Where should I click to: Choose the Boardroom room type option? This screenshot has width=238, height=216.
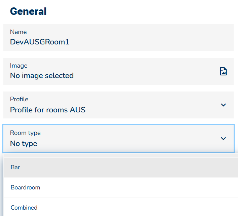[121, 187]
